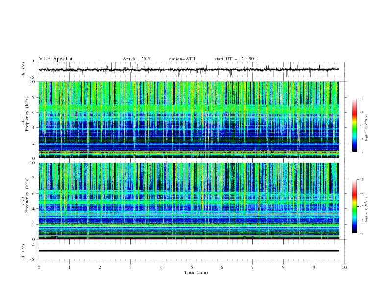Click the "VLF Spectra" plot title
This screenshot has height=300, width=388.
pyautogui.click(x=55, y=59)
